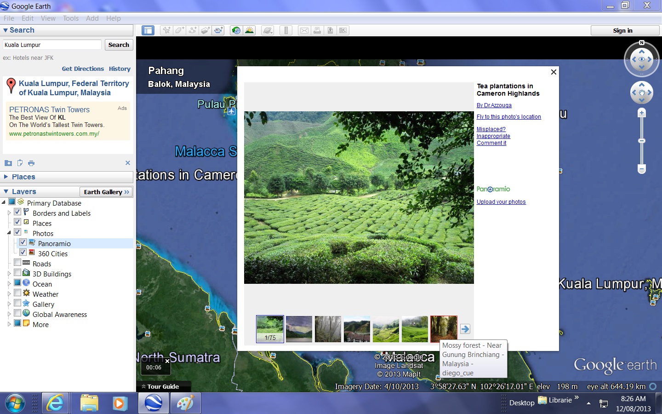Image resolution: width=662 pixels, height=414 pixels.
Task: Open the View menu
Action: (x=48, y=18)
